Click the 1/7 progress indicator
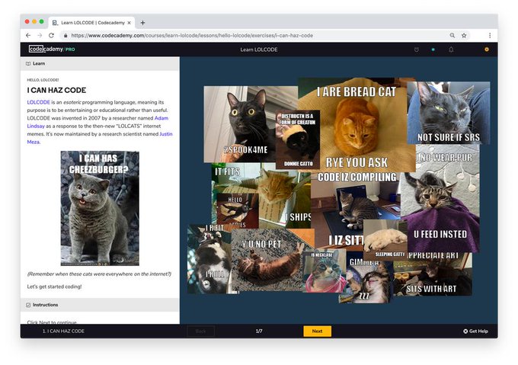 259,331
